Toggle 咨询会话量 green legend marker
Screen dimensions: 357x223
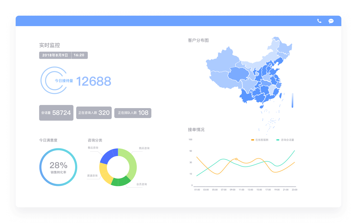coord(278,140)
